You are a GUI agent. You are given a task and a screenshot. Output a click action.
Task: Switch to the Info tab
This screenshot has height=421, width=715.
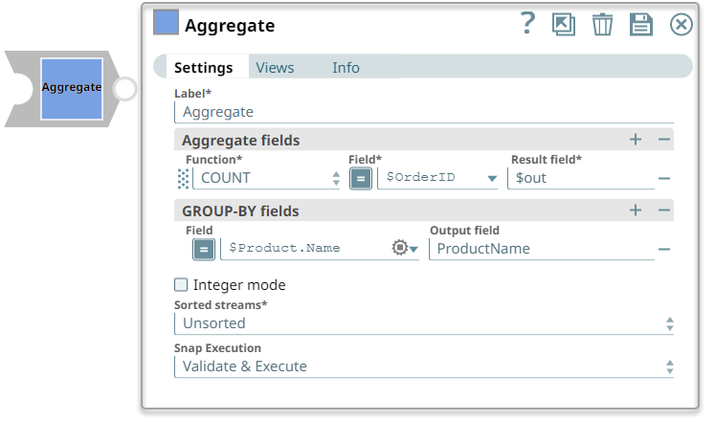click(346, 68)
